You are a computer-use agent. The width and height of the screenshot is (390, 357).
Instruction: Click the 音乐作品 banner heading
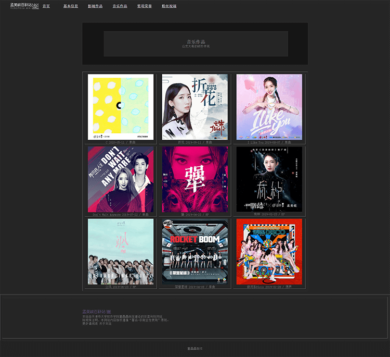coord(196,42)
